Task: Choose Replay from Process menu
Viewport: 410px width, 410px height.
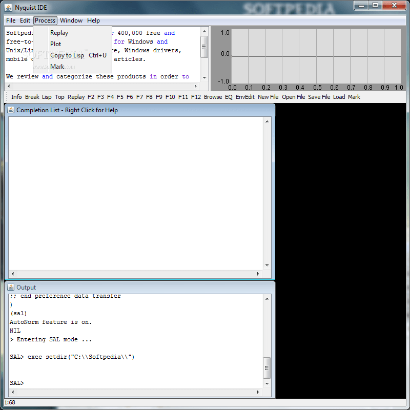Action: click(72, 33)
